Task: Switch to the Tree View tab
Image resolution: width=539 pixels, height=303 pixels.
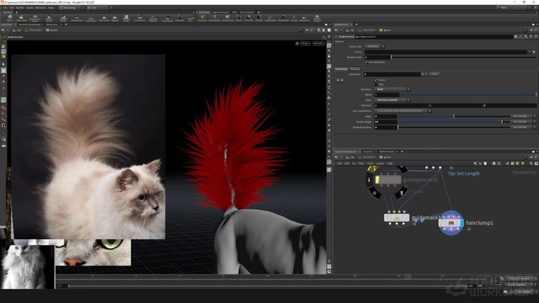Action: [367, 151]
